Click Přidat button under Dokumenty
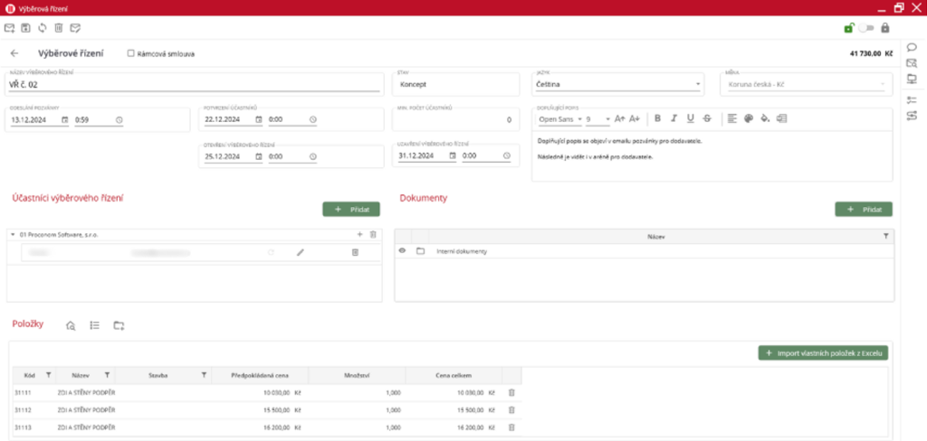Viewport: 927px width, 441px height. click(x=863, y=209)
